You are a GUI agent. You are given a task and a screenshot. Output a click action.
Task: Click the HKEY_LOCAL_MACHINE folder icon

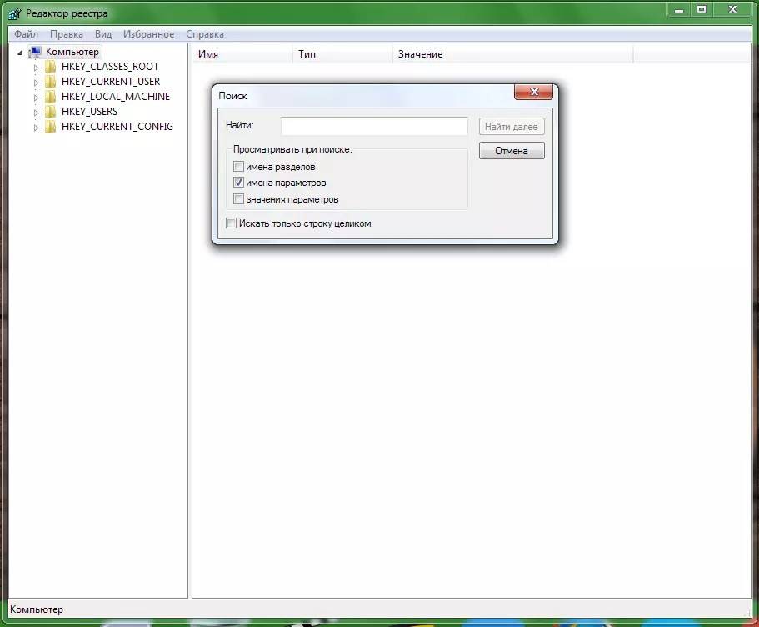click(x=50, y=97)
